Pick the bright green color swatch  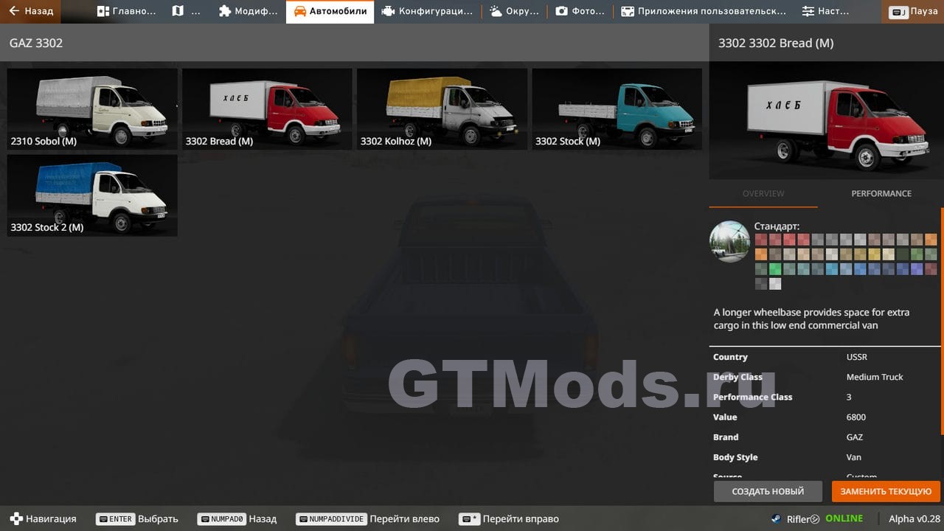coord(775,269)
